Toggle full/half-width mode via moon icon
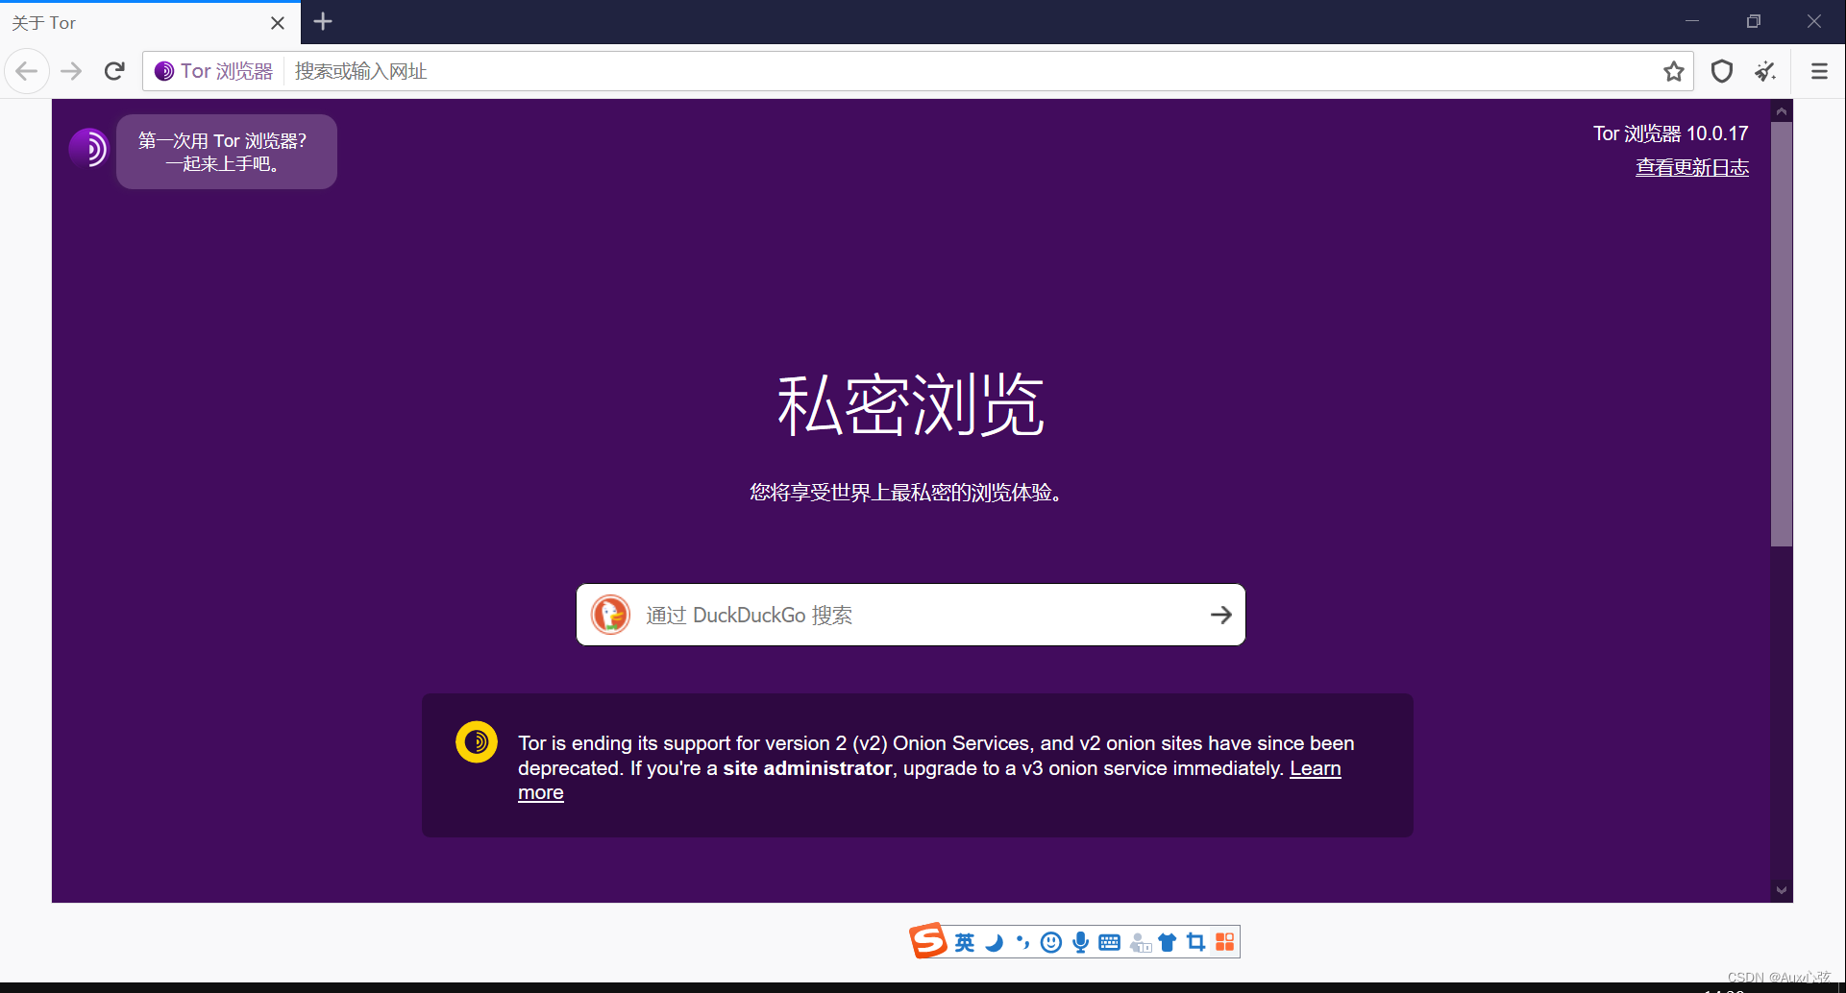Viewport: 1846px width, 993px height. coord(994,942)
